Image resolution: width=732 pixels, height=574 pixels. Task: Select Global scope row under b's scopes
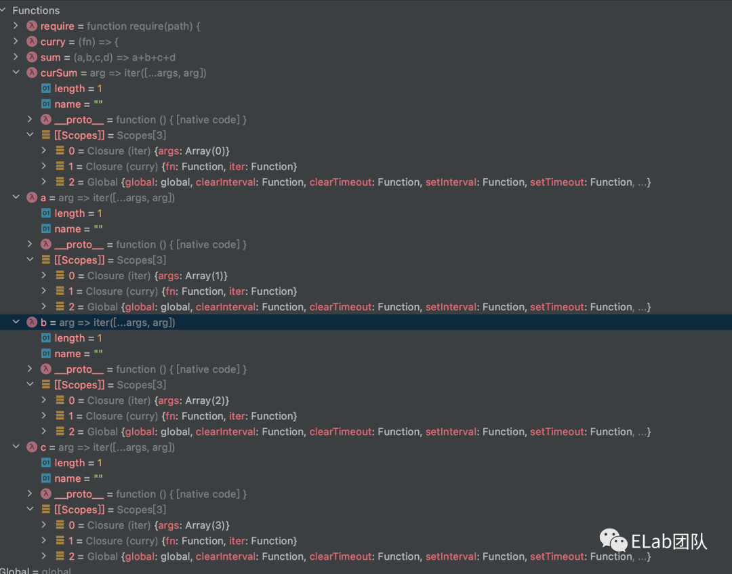(x=366, y=432)
